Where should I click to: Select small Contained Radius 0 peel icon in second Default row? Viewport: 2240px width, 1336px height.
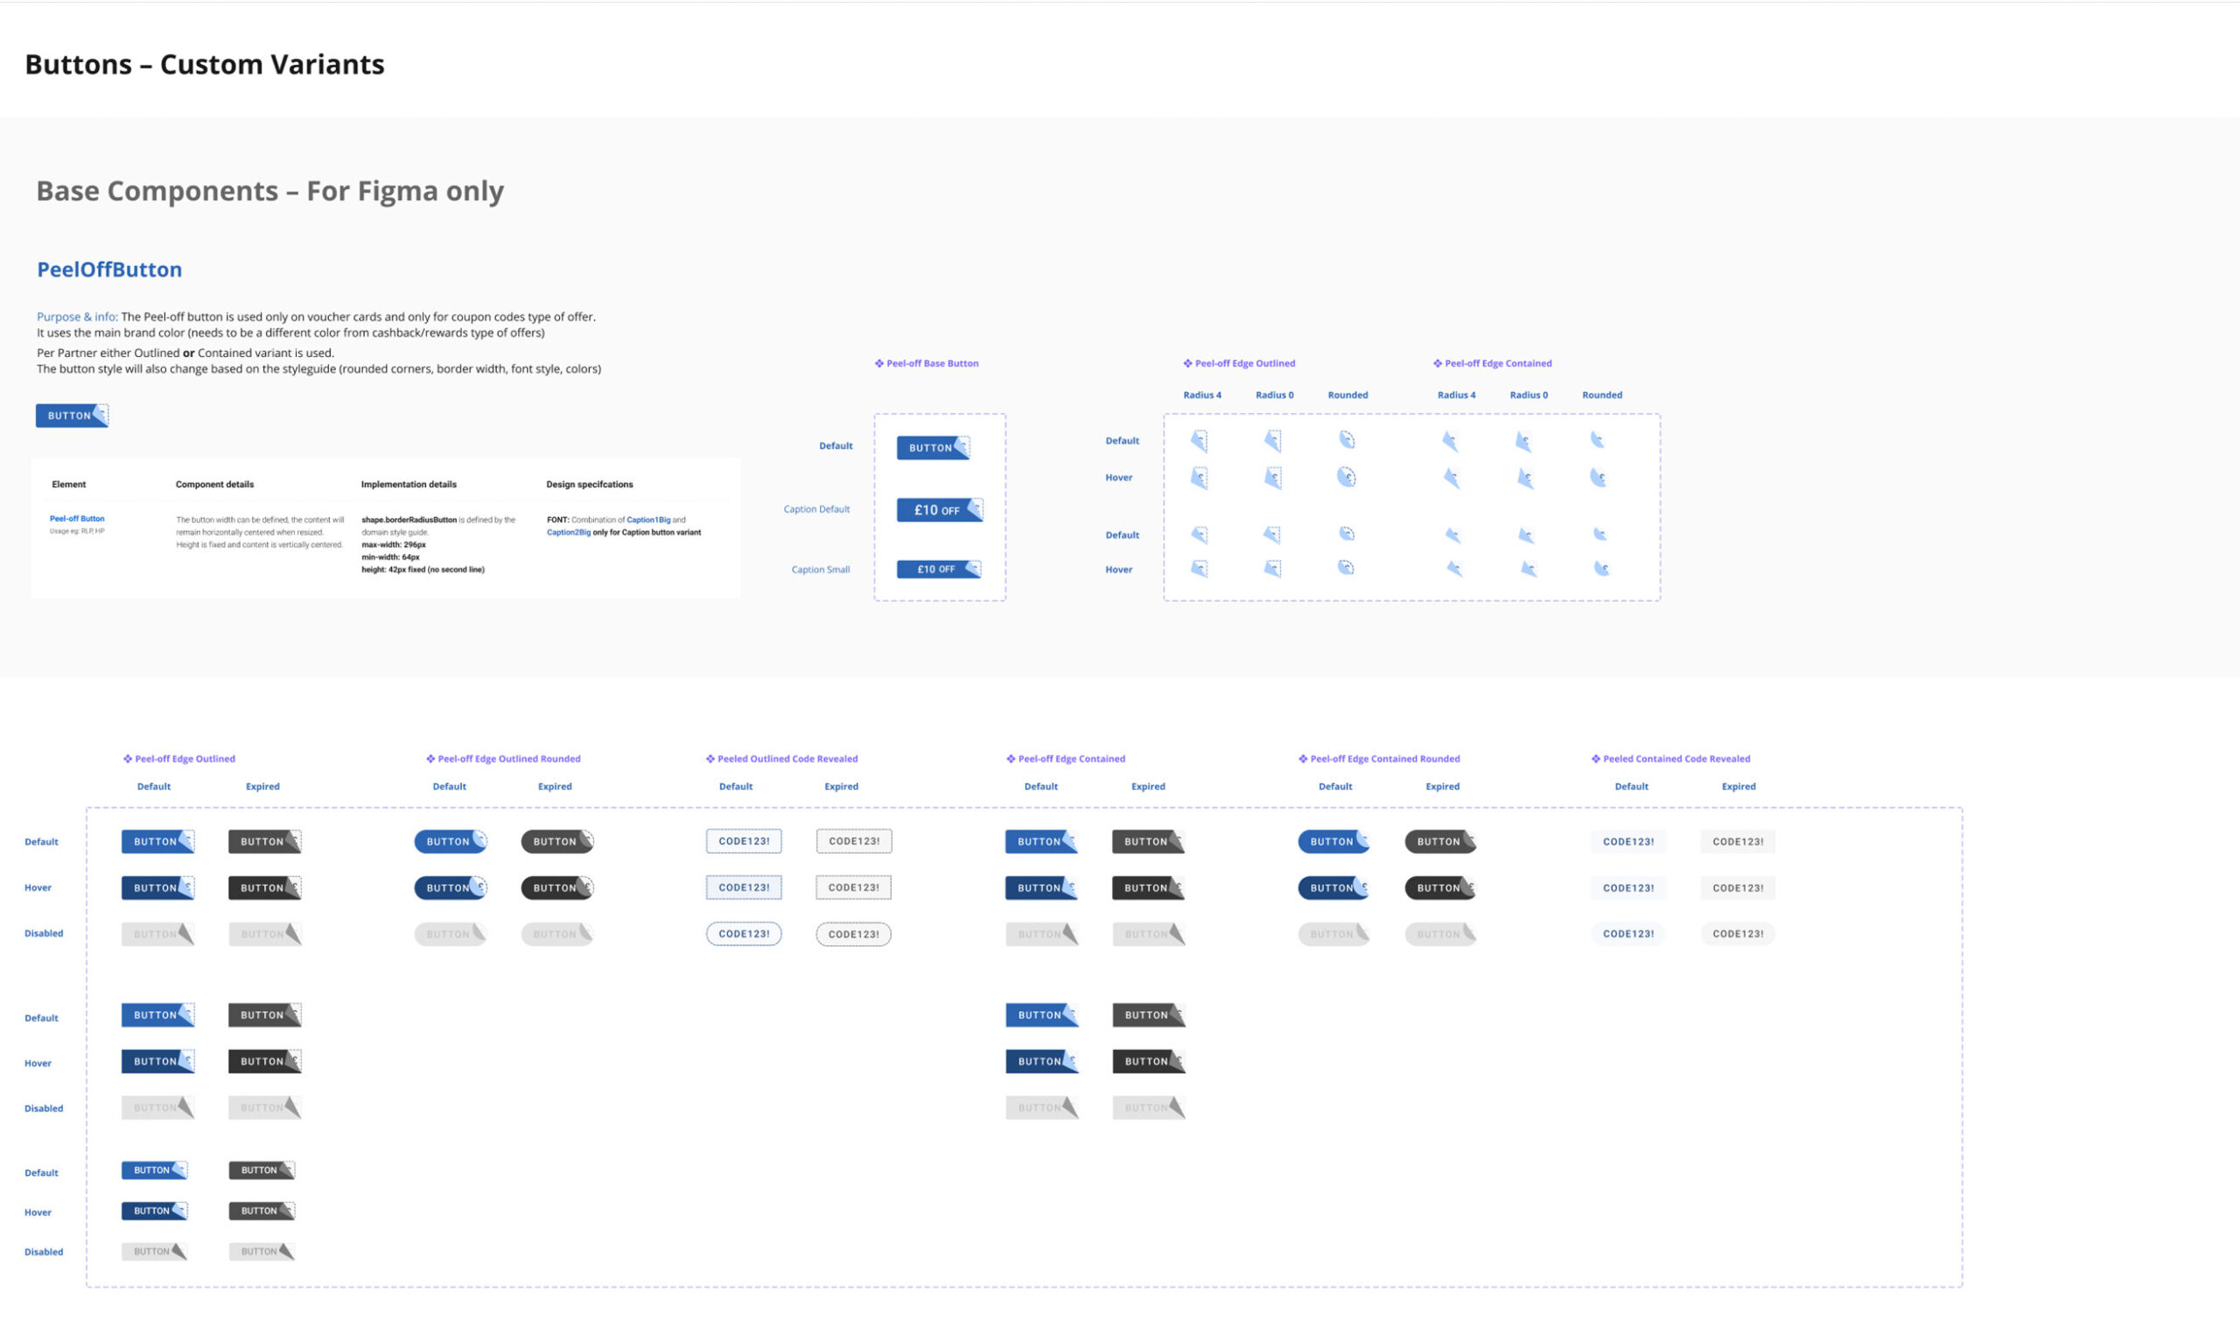(x=1526, y=535)
